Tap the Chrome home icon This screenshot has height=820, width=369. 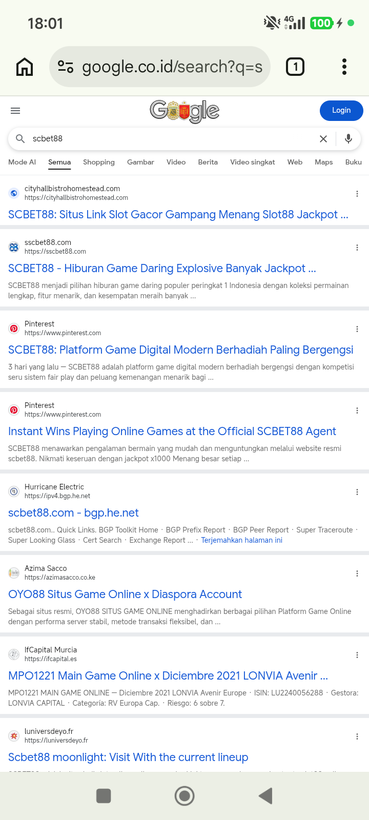point(25,67)
